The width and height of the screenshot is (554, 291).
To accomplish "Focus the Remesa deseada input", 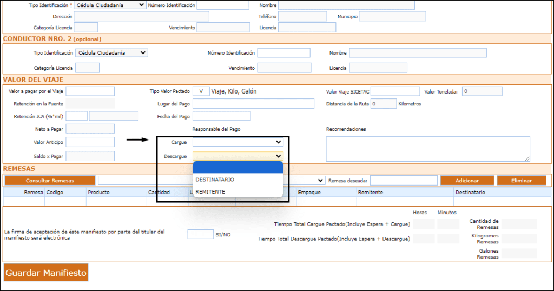I will point(403,181).
